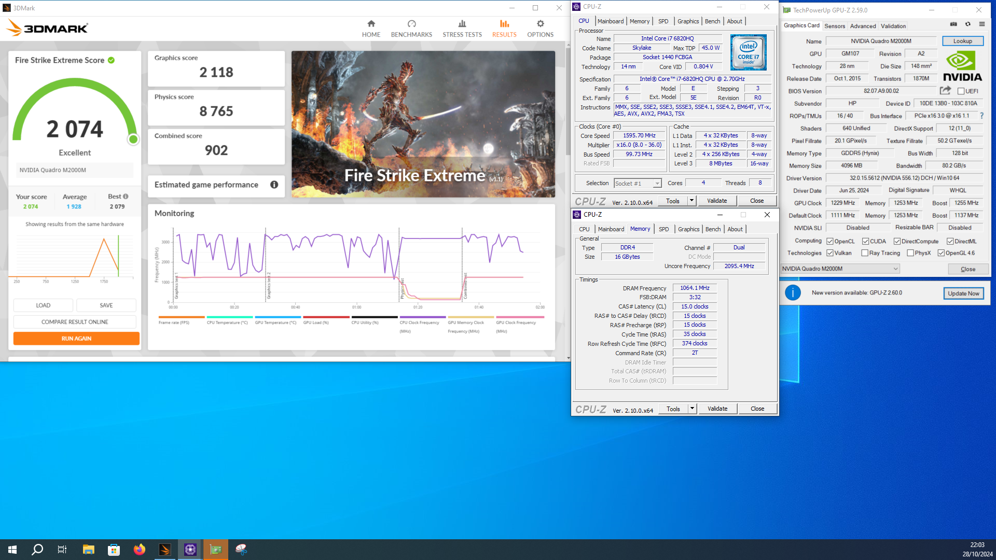
Task: Switch to Mainboard tab in upper CPU-Z window
Action: [611, 21]
